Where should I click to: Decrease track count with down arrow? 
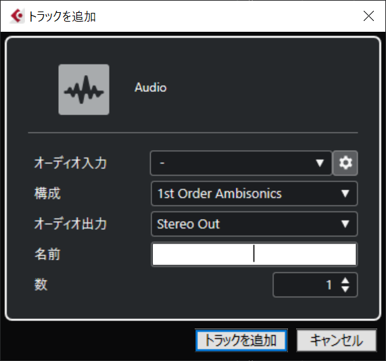(345, 289)
